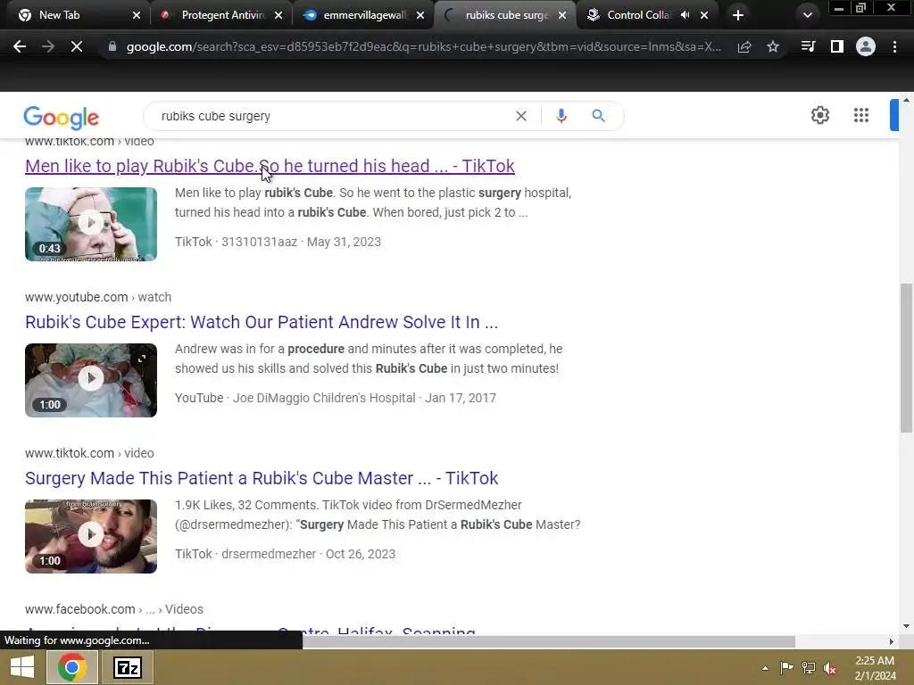Open the Windows Start button
The width and height of the screenshot is (914, 685).
coord(22,667)
